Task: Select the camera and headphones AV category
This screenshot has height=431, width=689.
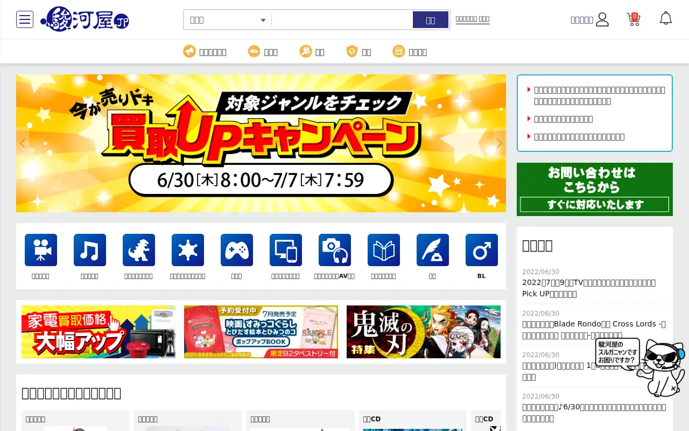Action: point(335,250)
